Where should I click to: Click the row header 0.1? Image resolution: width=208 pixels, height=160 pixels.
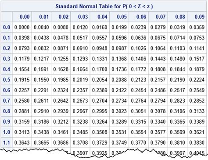(7, 38)
